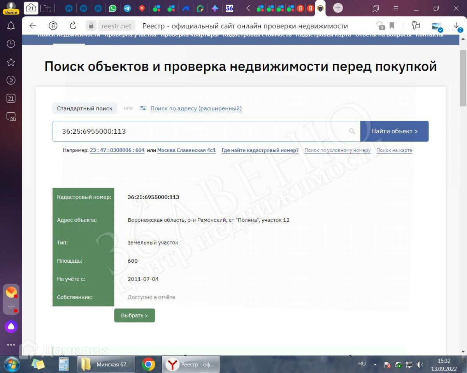The height and width of the screenshot is (373, 467).
Task: Select the 'Стандартный поиск' tab
Action: coord(84,108)
